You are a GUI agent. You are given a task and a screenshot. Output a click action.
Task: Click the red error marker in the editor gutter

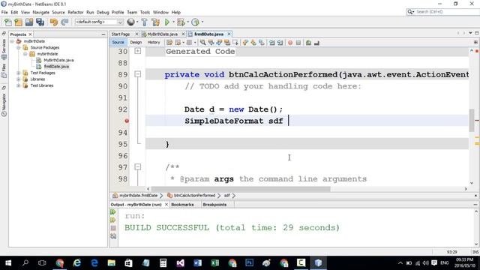[x=127, y=121]
